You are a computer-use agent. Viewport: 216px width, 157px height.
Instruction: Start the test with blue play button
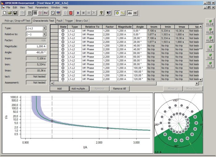pyautogui.click(x=78, y=13)
